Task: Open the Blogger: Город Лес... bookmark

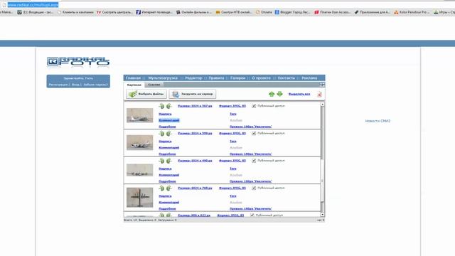Action: [x=292, y=12]
